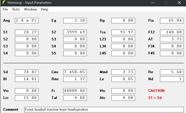Click the AT field showing 3.72

[172, 39]
